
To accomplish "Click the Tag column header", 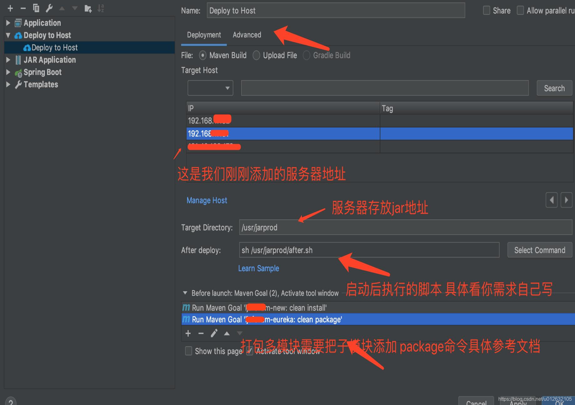I will (x=477, y=108).
